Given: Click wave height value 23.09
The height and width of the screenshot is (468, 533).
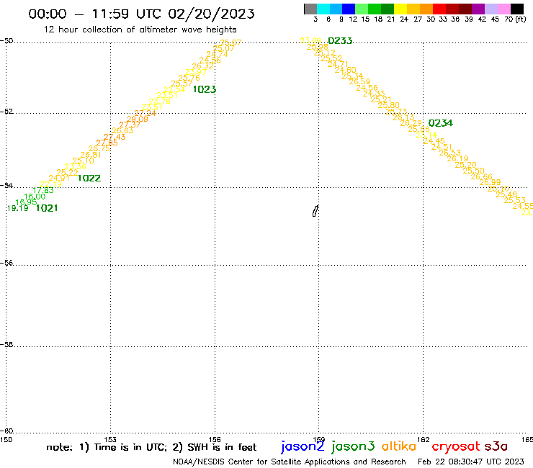Looking at the screenshot, I should [x=310, y=41].
